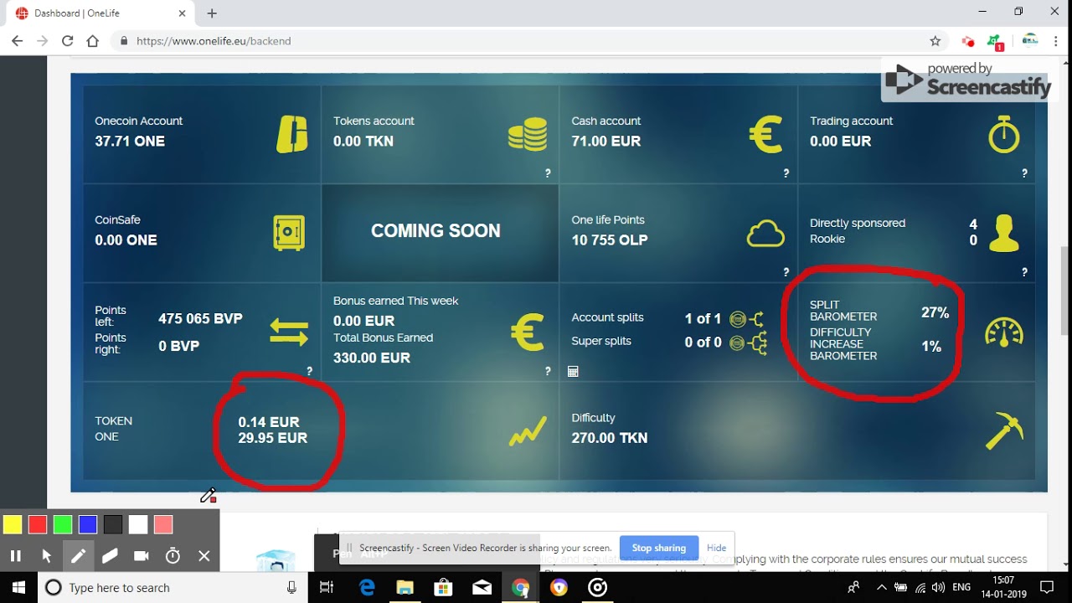Bookmark this page with the star
The height and width of the screenshot is (603, 1072).
[935, 41]
